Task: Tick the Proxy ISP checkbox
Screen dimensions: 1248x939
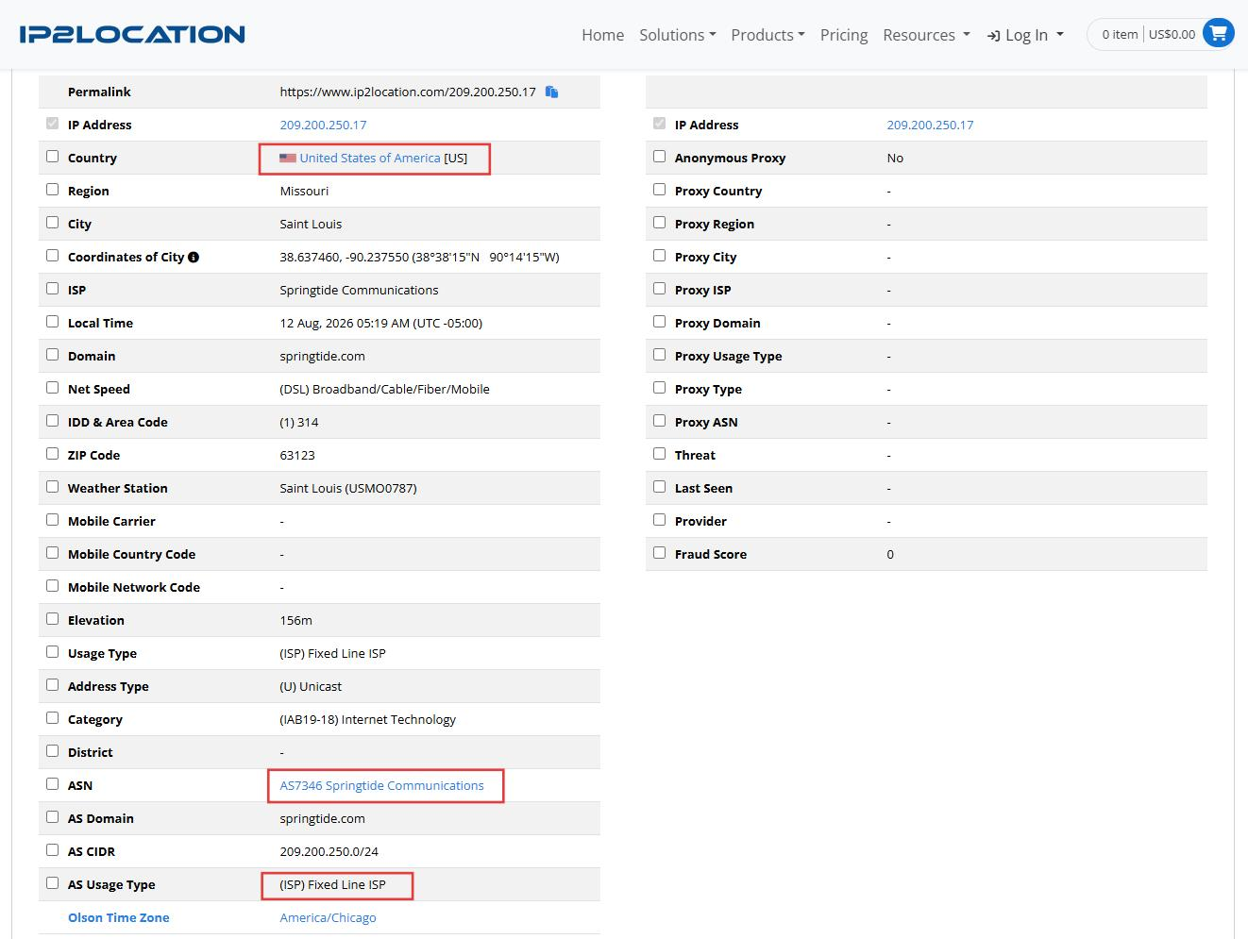Action: tap(660, 289)
